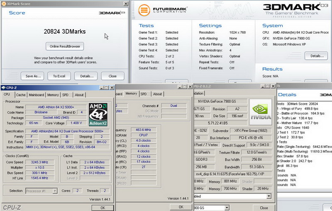The width and height of the screenshot is (332, 211).
Task: Switch to the Cache tab in CPU-Z
Action: click(21, 95)
